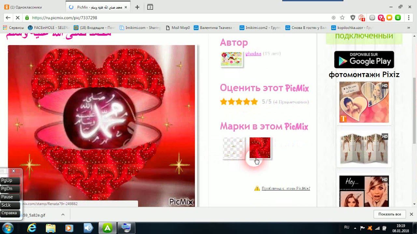Image resolution: width=417 pixels, height=234 pixels.
Task: Click the orange chat extension icon
Action: click(389, 18)
